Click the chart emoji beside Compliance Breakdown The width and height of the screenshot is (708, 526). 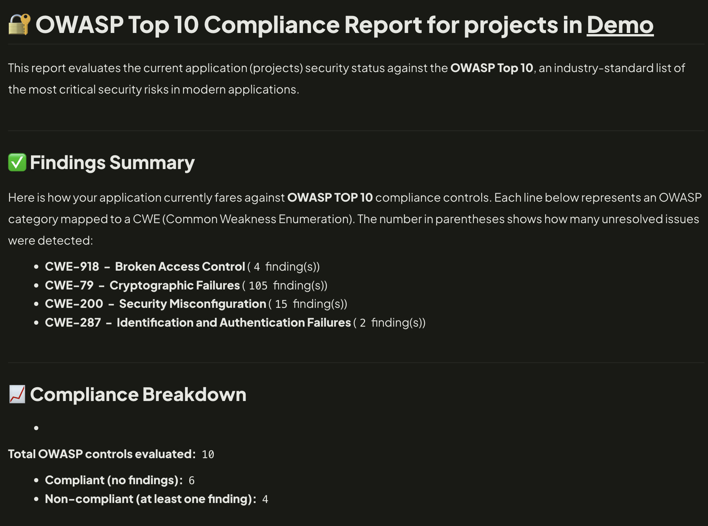tap(17, 394)
